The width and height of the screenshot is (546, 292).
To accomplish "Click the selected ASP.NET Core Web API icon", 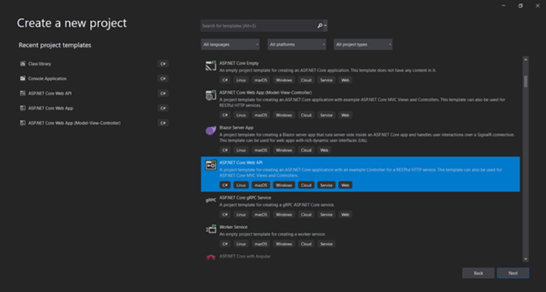I will tap(211, 165).
